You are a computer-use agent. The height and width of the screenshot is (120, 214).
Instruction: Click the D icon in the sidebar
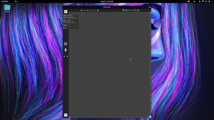click(x=66, y=44)
